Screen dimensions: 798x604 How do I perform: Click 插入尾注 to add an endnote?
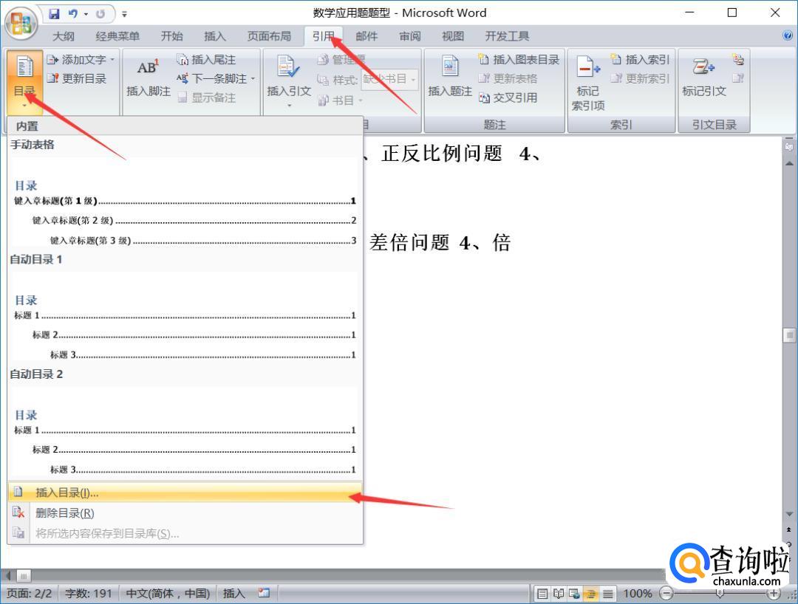tap(207, 60)
